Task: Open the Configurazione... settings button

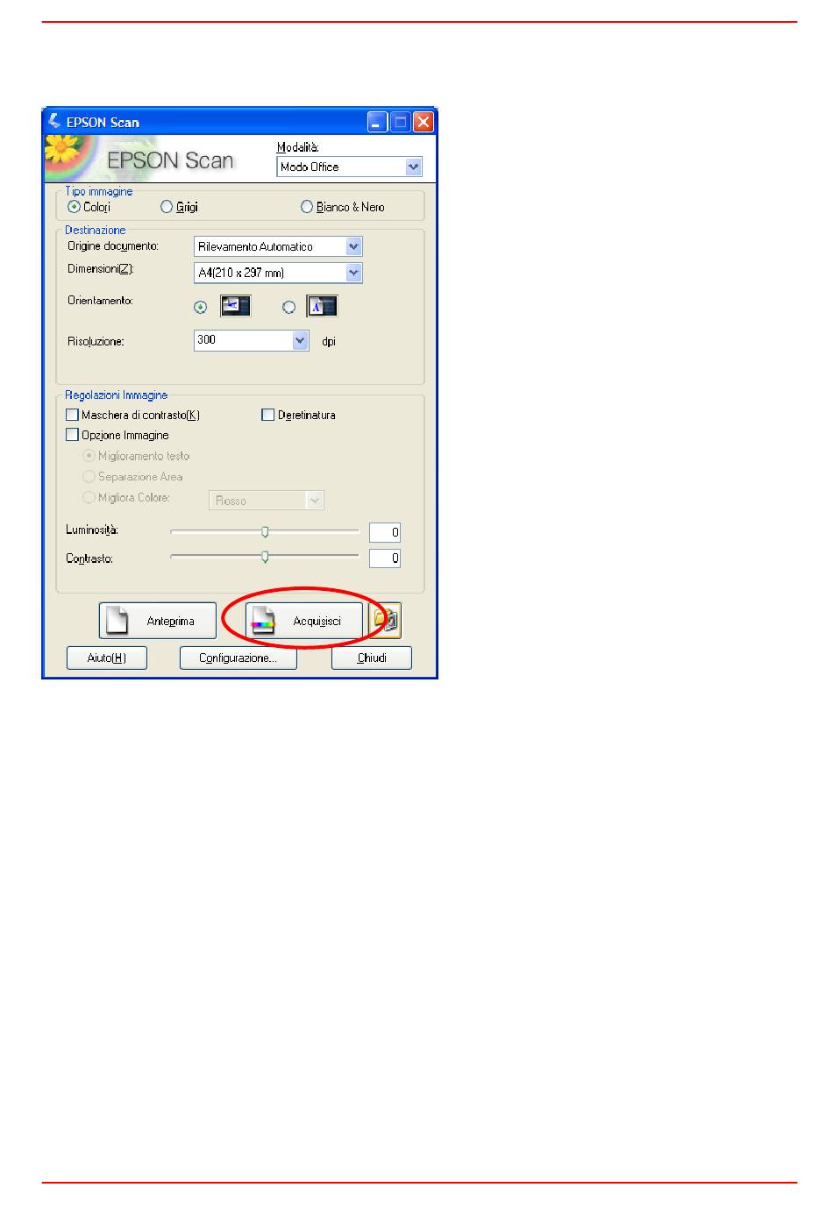Action: [x=239, y=658]
